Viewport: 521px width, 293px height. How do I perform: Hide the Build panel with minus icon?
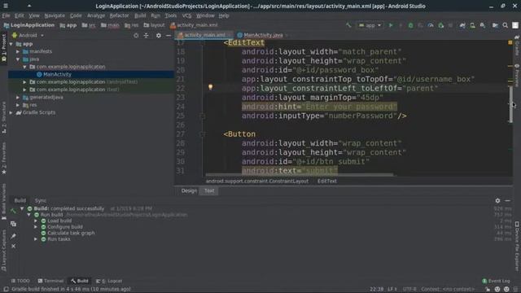[507, 200]
